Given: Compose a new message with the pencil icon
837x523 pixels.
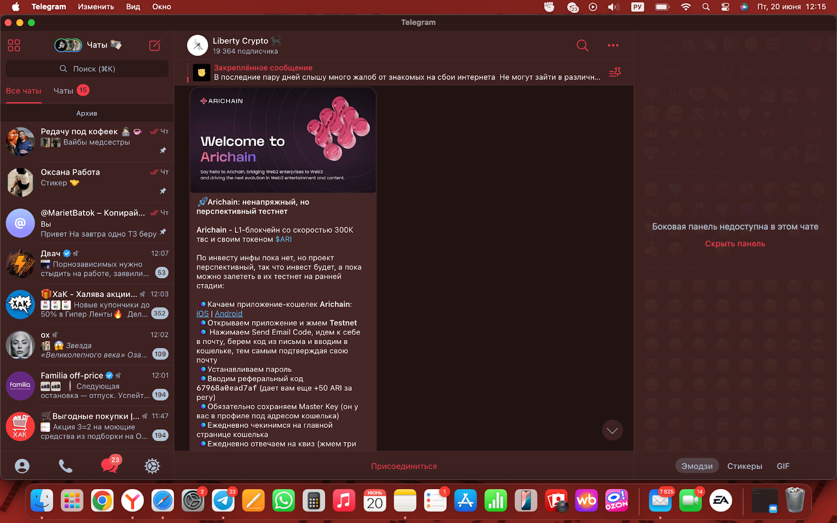Looking at the screenshot, I should click(155, 46).
